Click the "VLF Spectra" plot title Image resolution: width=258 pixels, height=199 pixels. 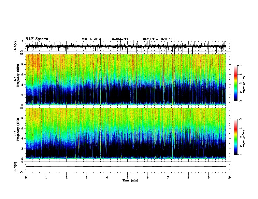click(37, 39)
